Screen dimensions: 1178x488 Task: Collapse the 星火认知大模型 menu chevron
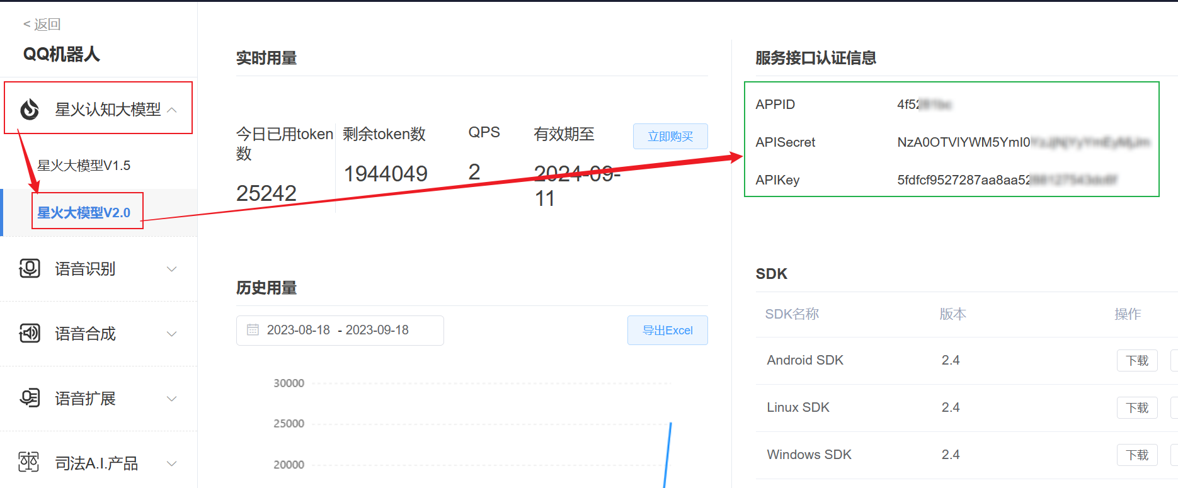tap(172, 110)
